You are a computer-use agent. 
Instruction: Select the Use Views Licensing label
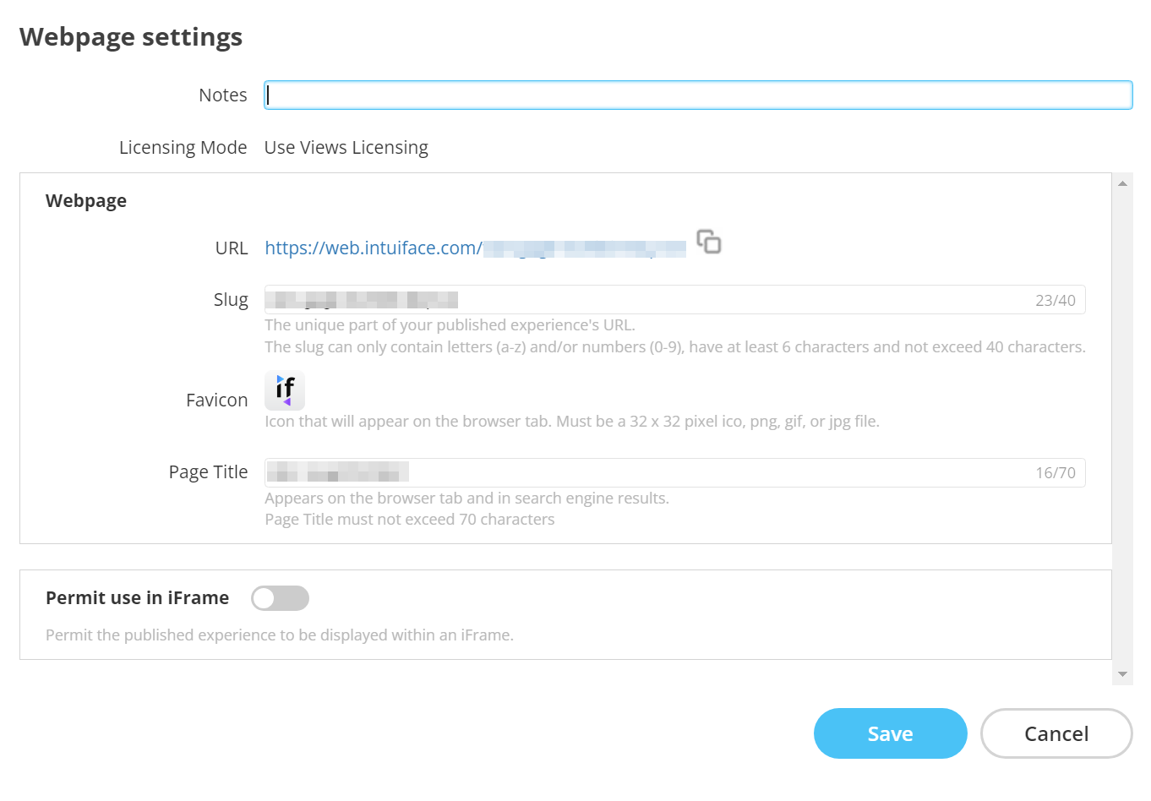[x=346, y=147]
